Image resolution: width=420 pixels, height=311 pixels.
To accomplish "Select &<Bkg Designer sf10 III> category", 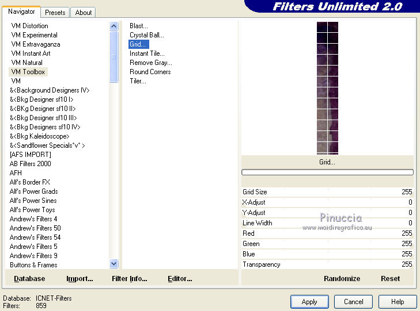I will click(43, 118).
